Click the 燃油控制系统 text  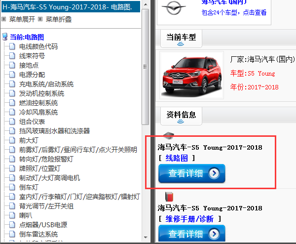click(38, 103)
